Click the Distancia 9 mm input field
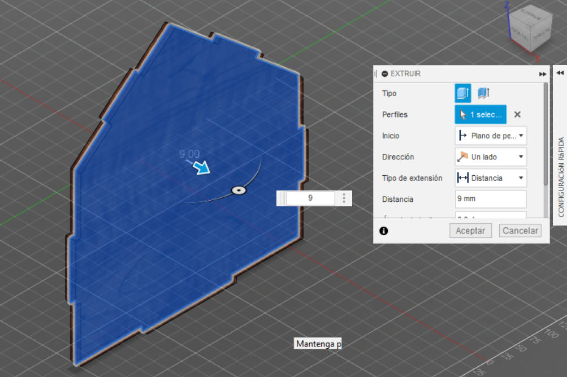Image resolution: width=567 pixels, height=377 pixels. coord(491,199)
